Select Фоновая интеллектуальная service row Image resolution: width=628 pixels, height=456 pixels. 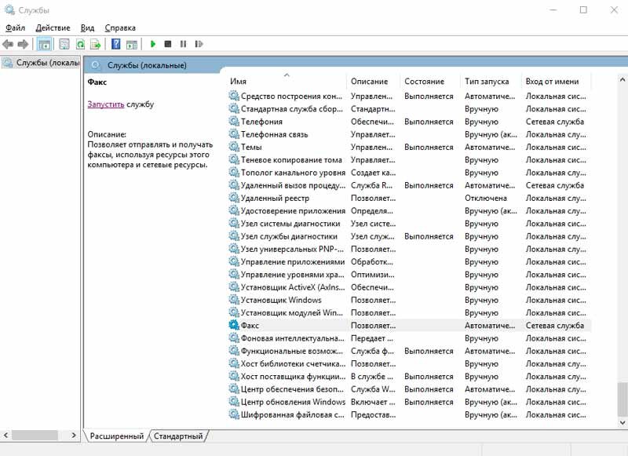408,338
